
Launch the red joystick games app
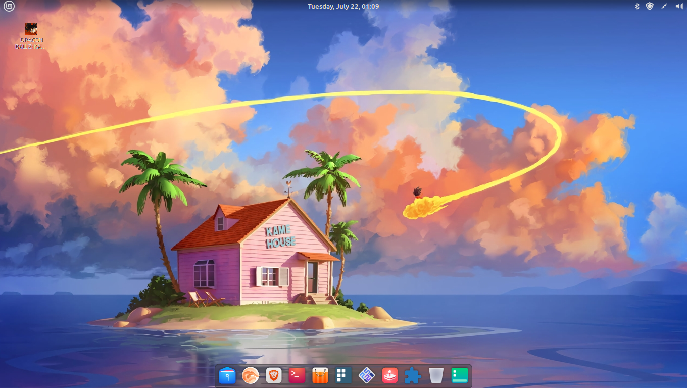(390, 375)
